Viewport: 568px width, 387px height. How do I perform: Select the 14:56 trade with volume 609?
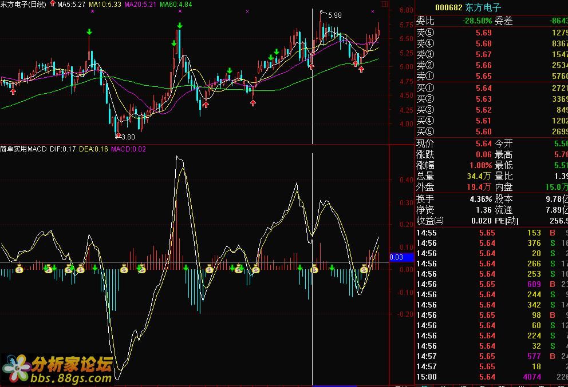492,284
